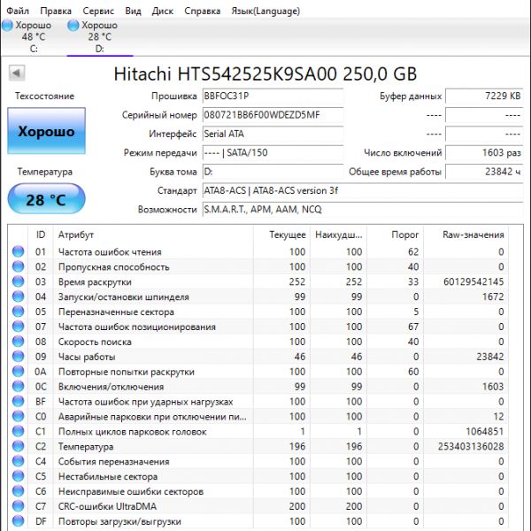Click the Буква тома field D:
The image size is (531, 531).
(x=273, y=172)
